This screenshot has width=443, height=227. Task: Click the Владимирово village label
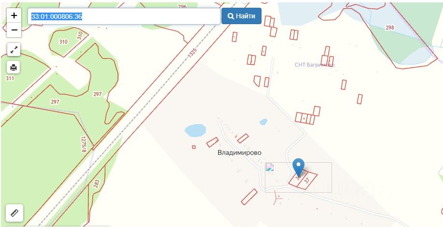click(239, 153)
